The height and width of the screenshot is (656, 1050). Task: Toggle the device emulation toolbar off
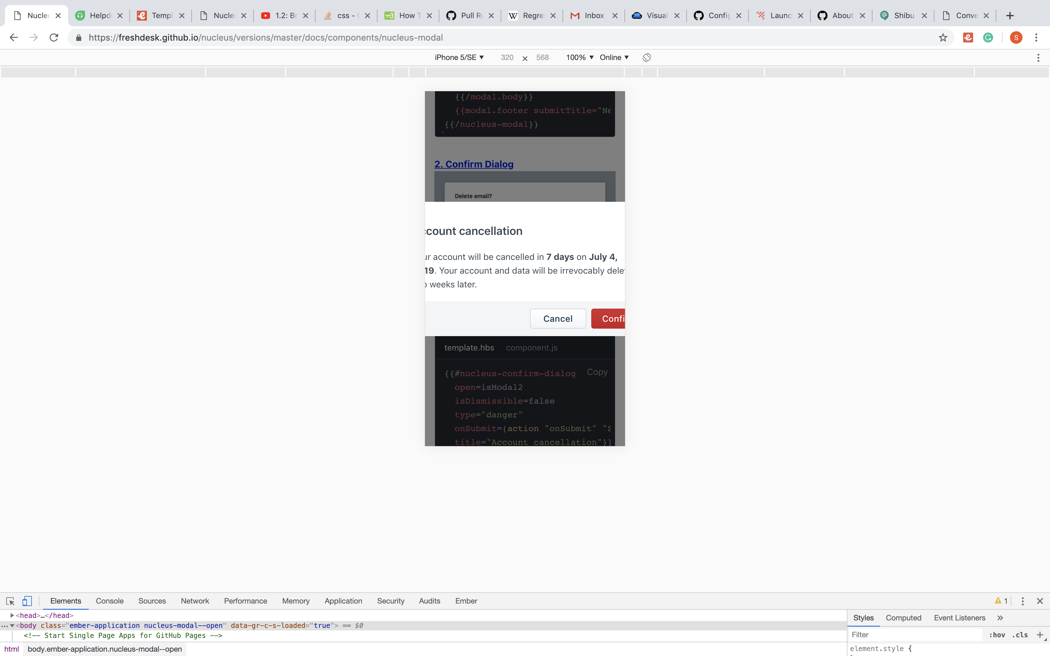coord(27,601)
